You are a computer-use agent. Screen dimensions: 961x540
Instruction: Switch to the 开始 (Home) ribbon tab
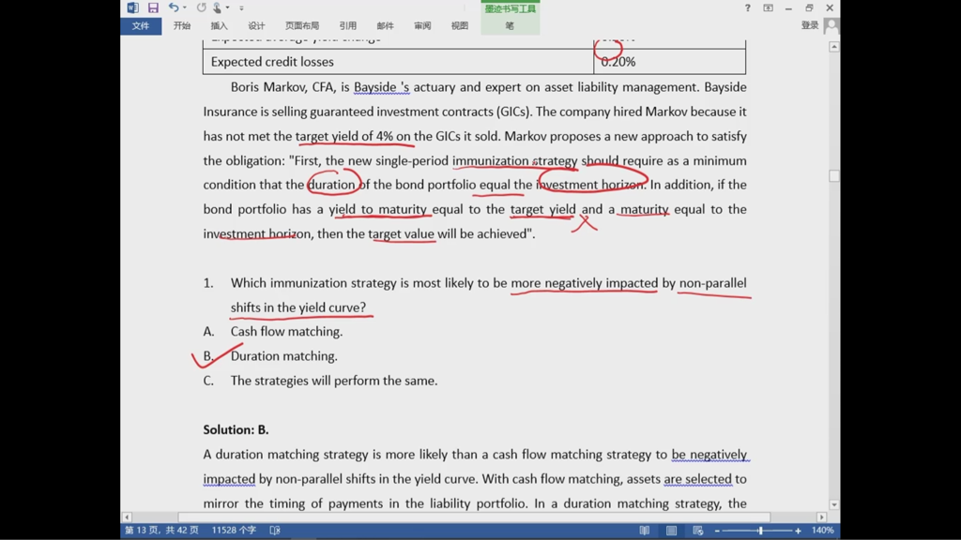(x=182, y=25)
